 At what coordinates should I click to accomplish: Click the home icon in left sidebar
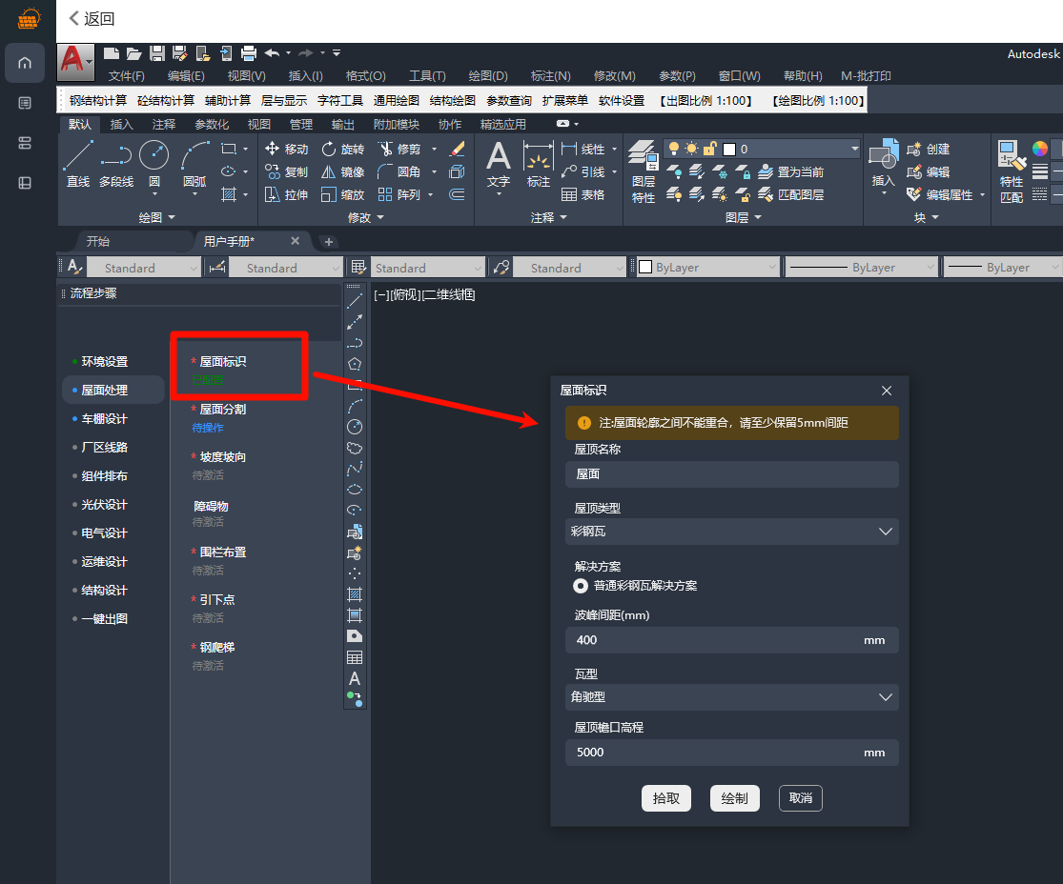[x=25, y=63]
